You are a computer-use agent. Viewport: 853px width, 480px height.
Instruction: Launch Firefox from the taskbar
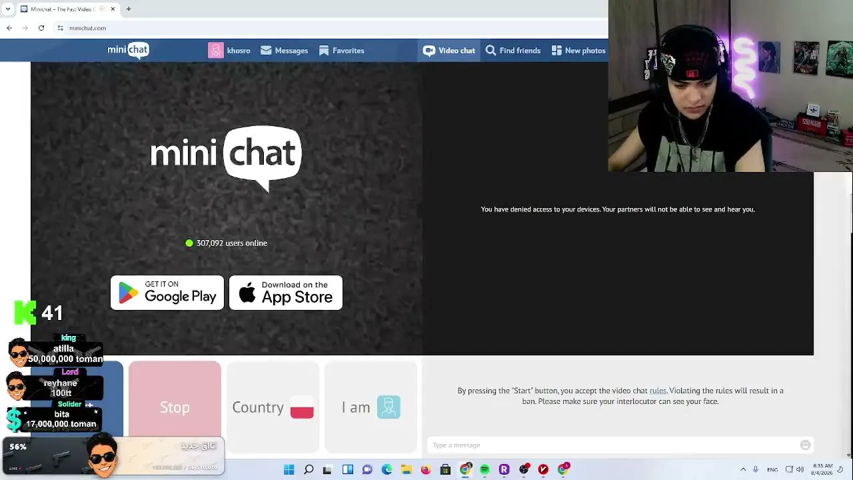click(x=426, y=469)
